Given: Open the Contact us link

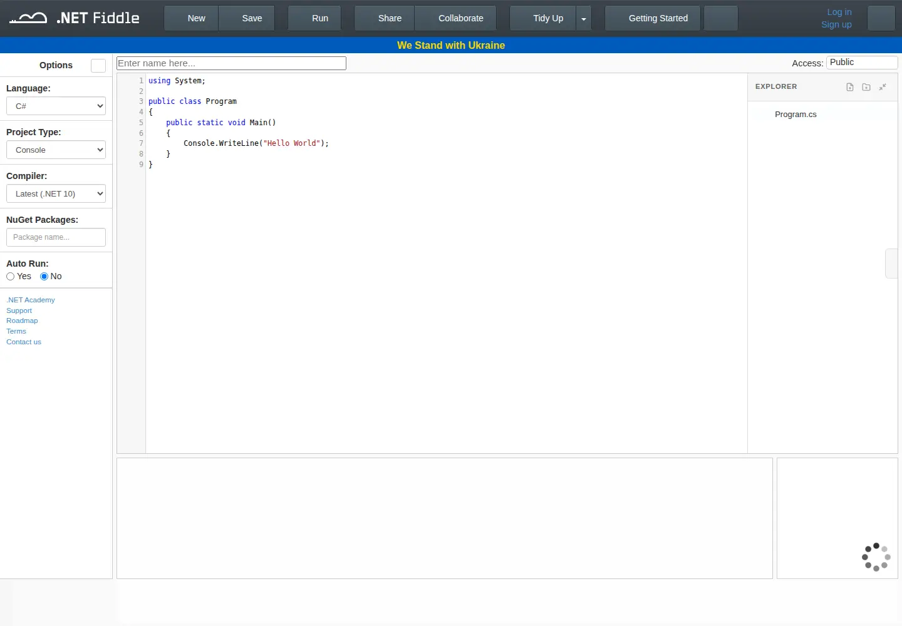Looking at the screenshot, I should tap(24, 342).
